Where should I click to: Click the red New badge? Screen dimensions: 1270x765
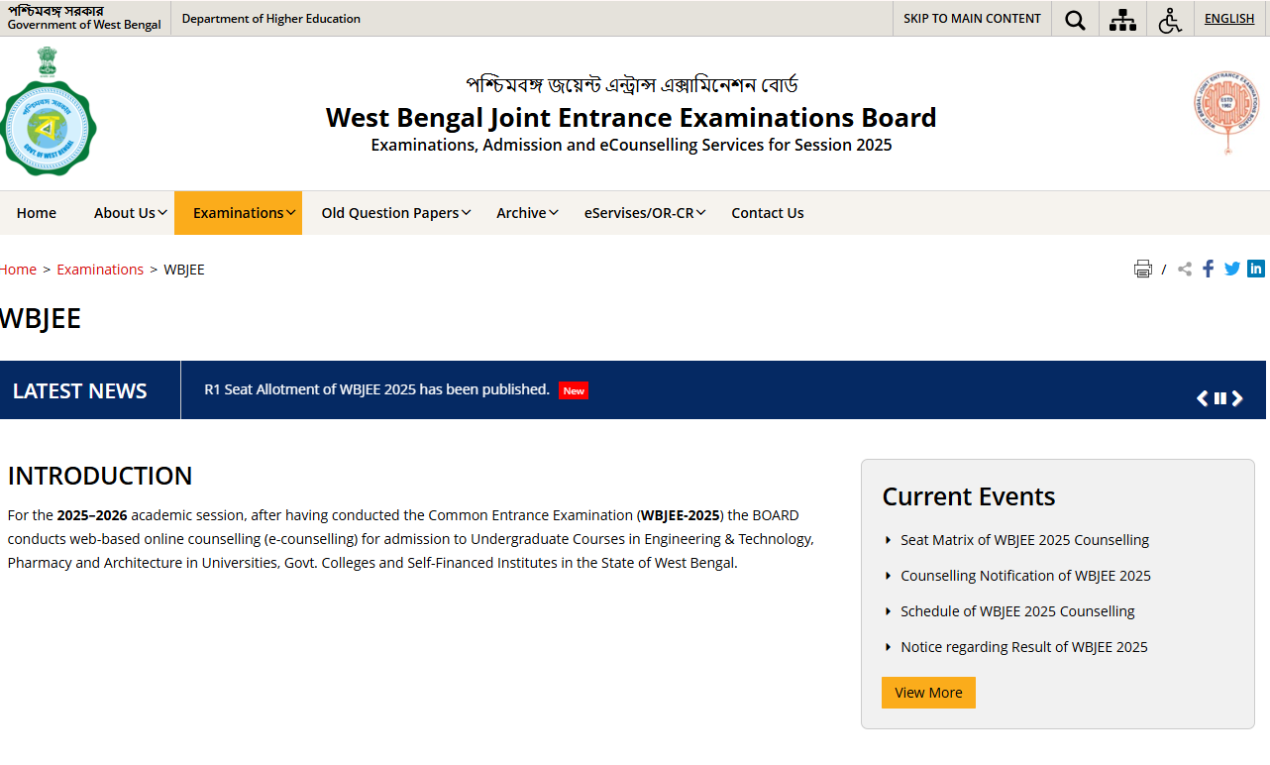(x=574, y=390)
